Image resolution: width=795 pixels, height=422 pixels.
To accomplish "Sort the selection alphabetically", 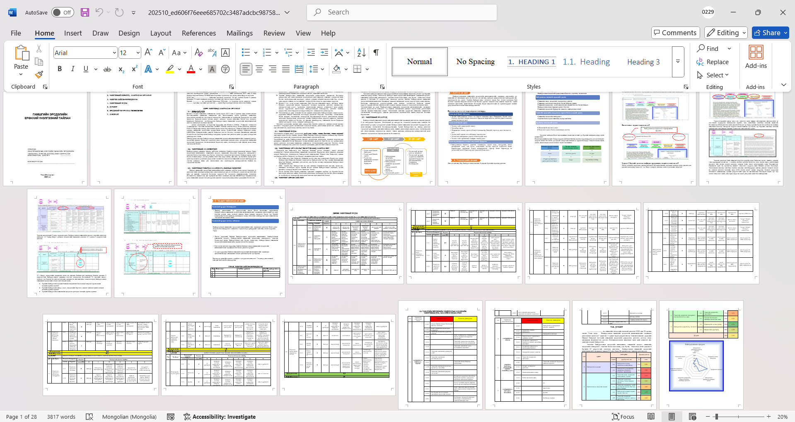I will pyautogui.click(x=361, y=53).
